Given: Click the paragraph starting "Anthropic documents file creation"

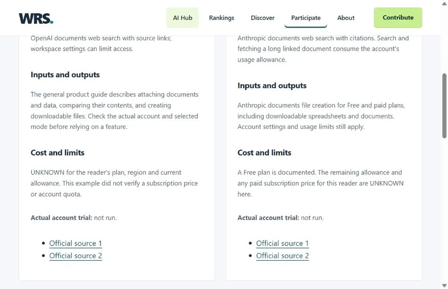Looking at the screenshot, I should [x=321, y=116].
